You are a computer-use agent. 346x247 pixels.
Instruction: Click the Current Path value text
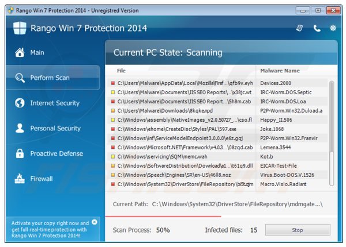(237, 204)
